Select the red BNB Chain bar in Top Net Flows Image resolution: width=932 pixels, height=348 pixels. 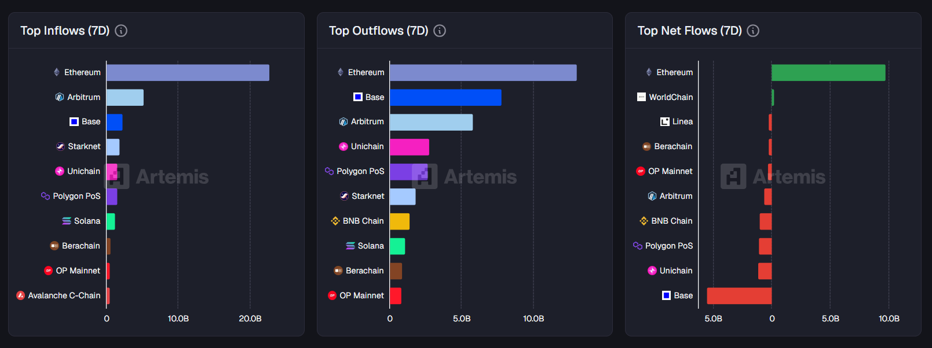click(766, 221)
